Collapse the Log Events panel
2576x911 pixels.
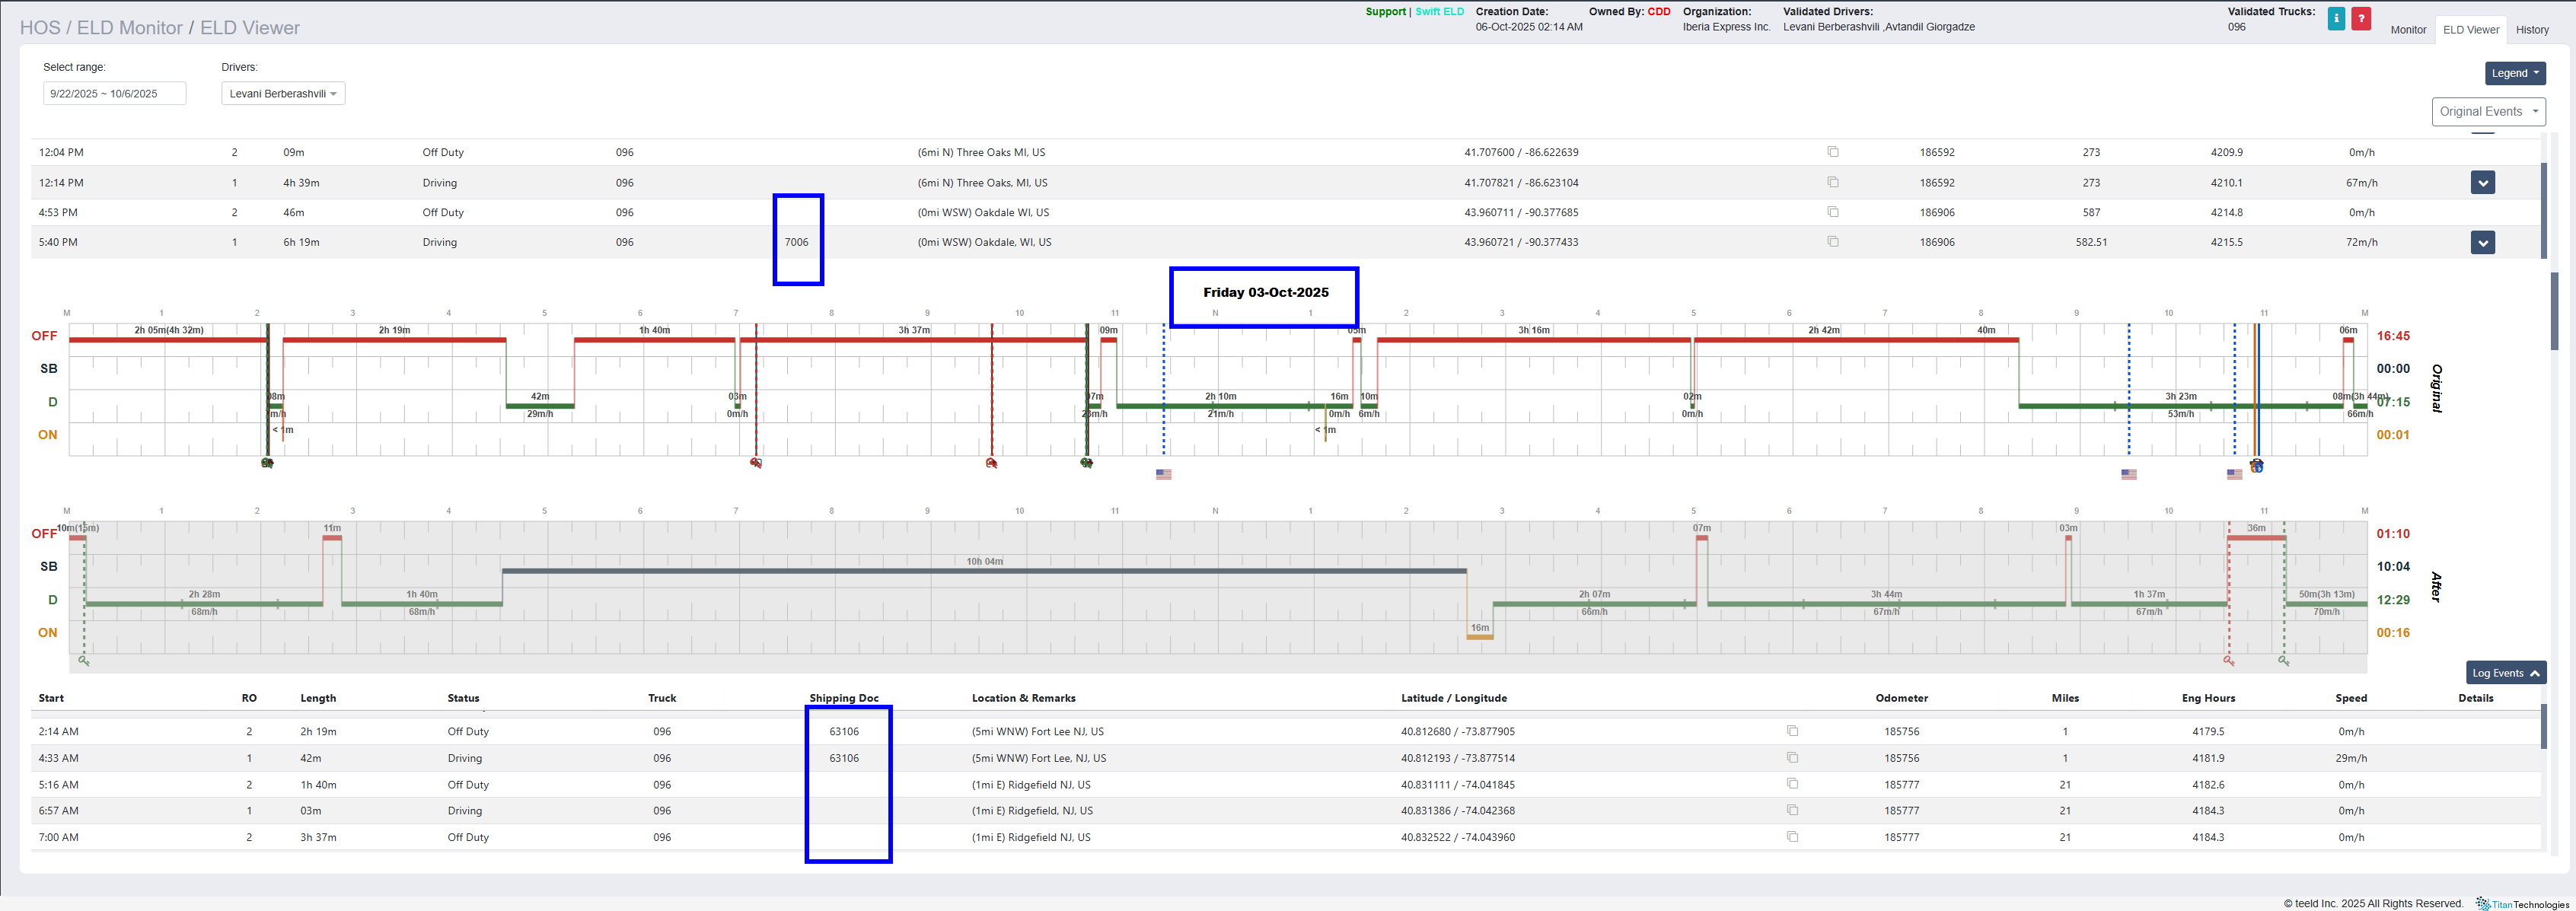[x=2505, y=673]
